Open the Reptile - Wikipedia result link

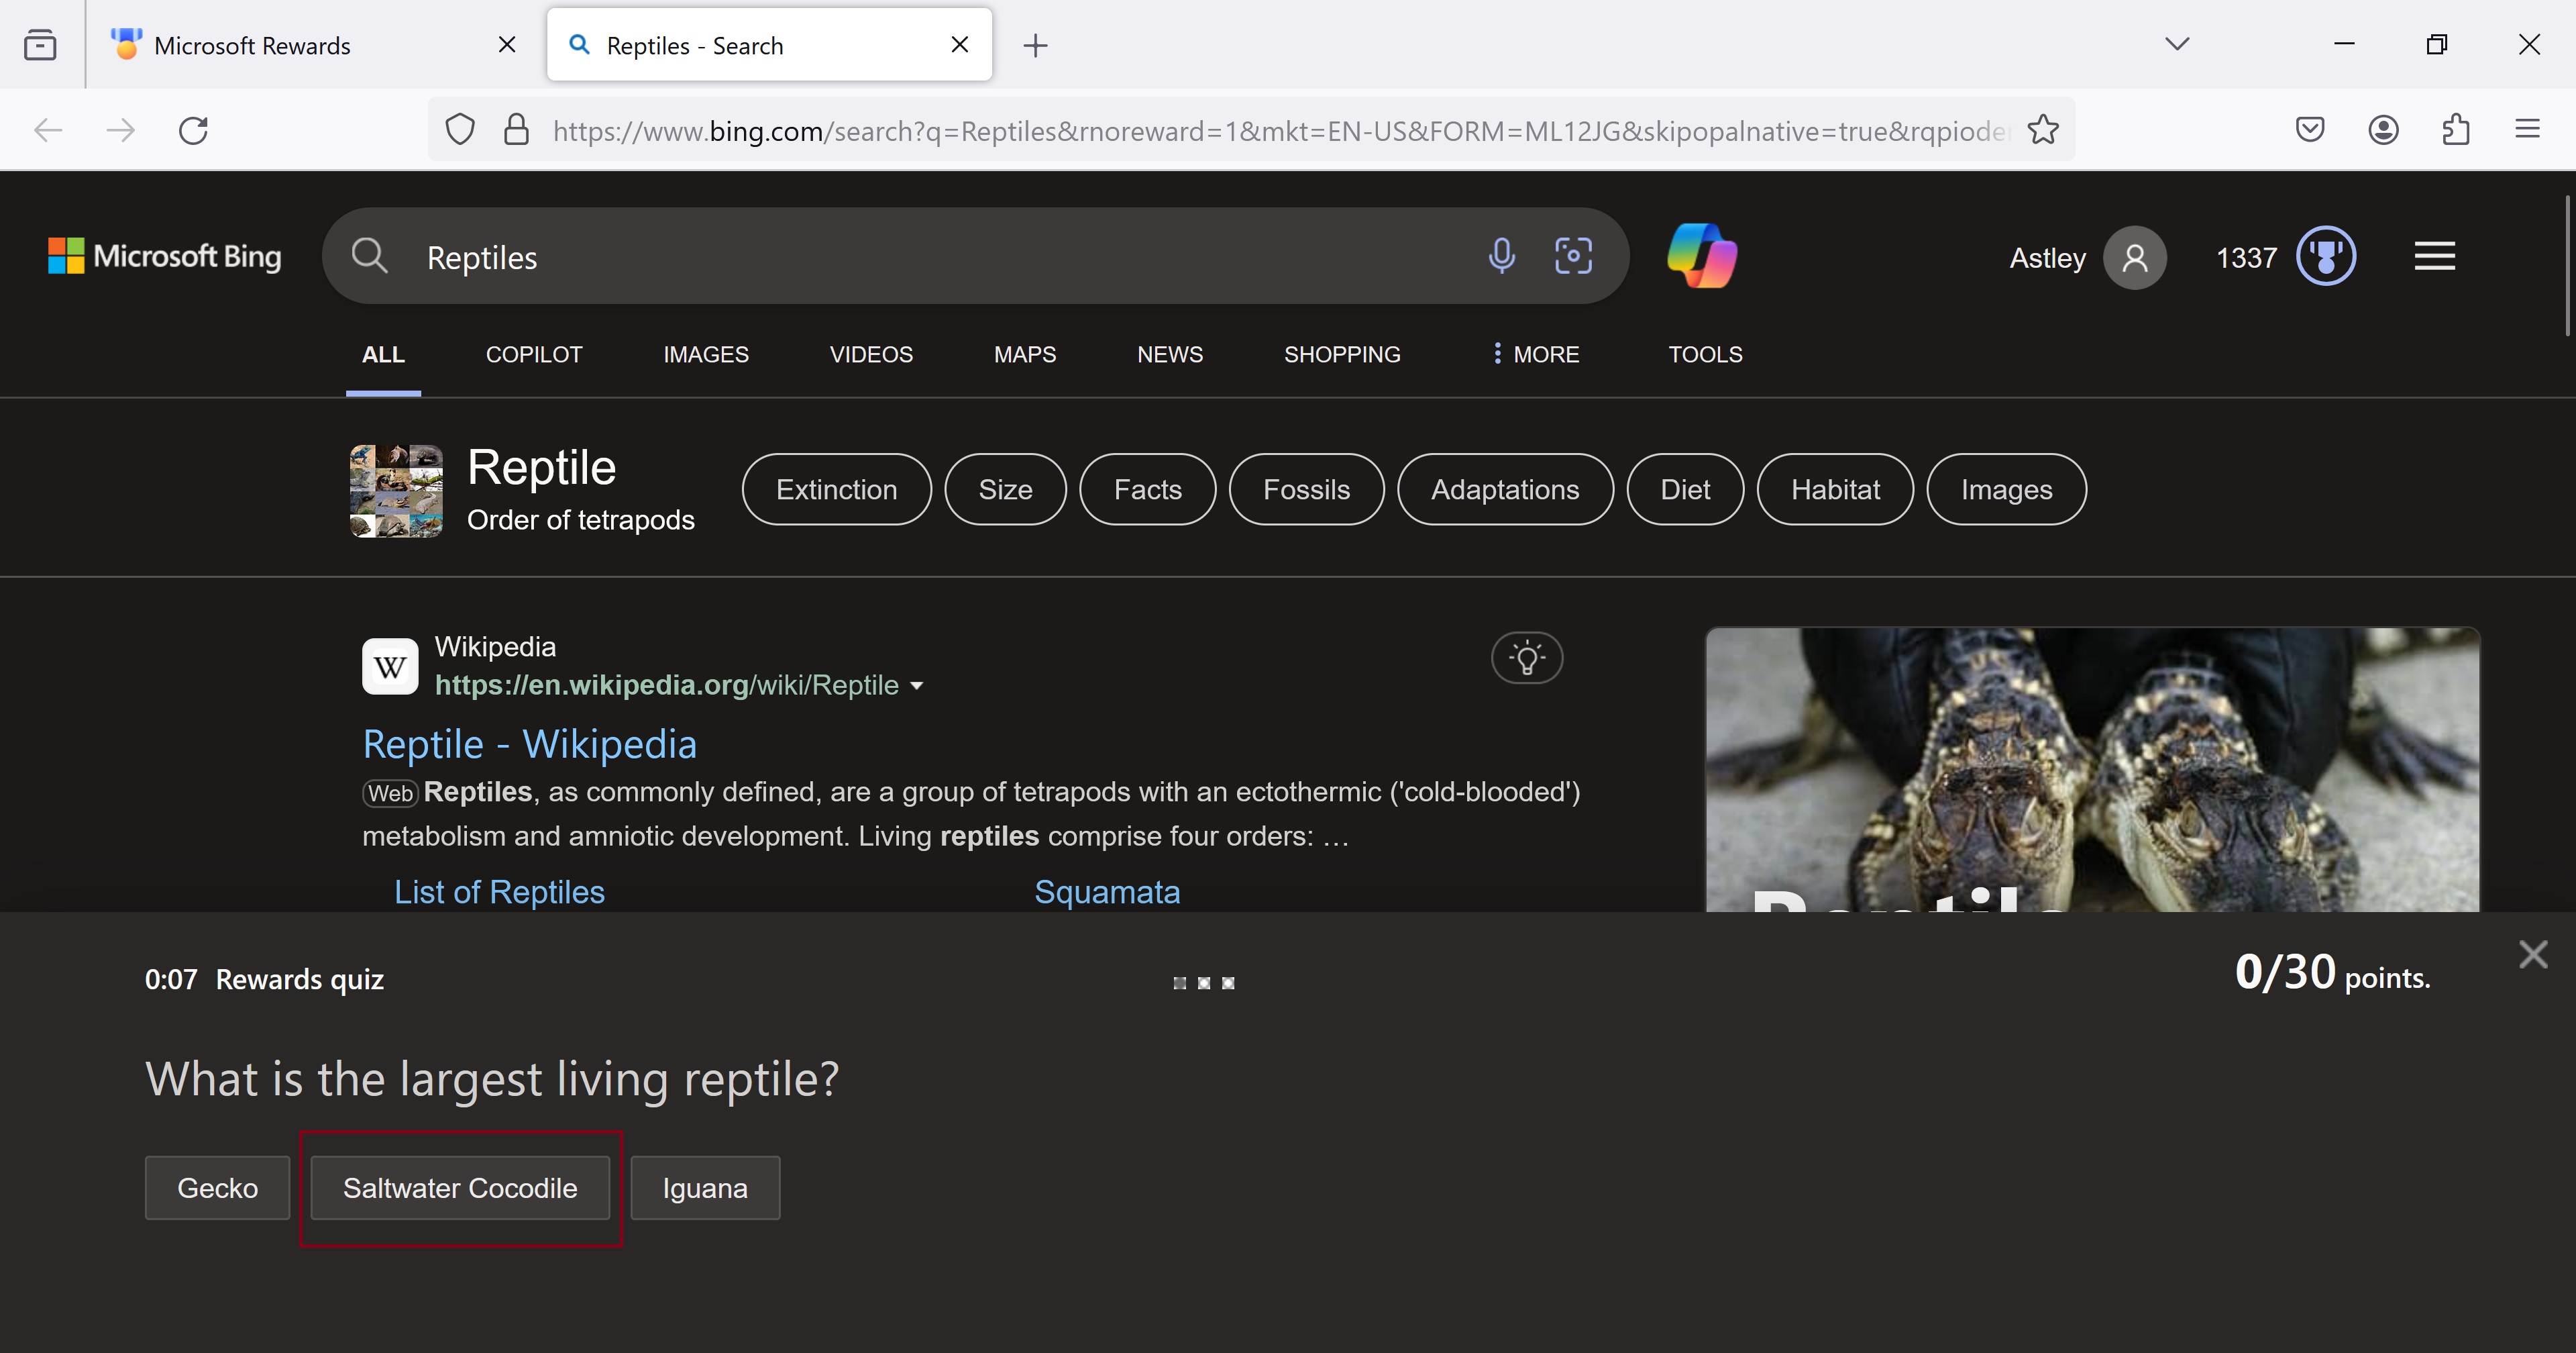(x=529, y=744)
